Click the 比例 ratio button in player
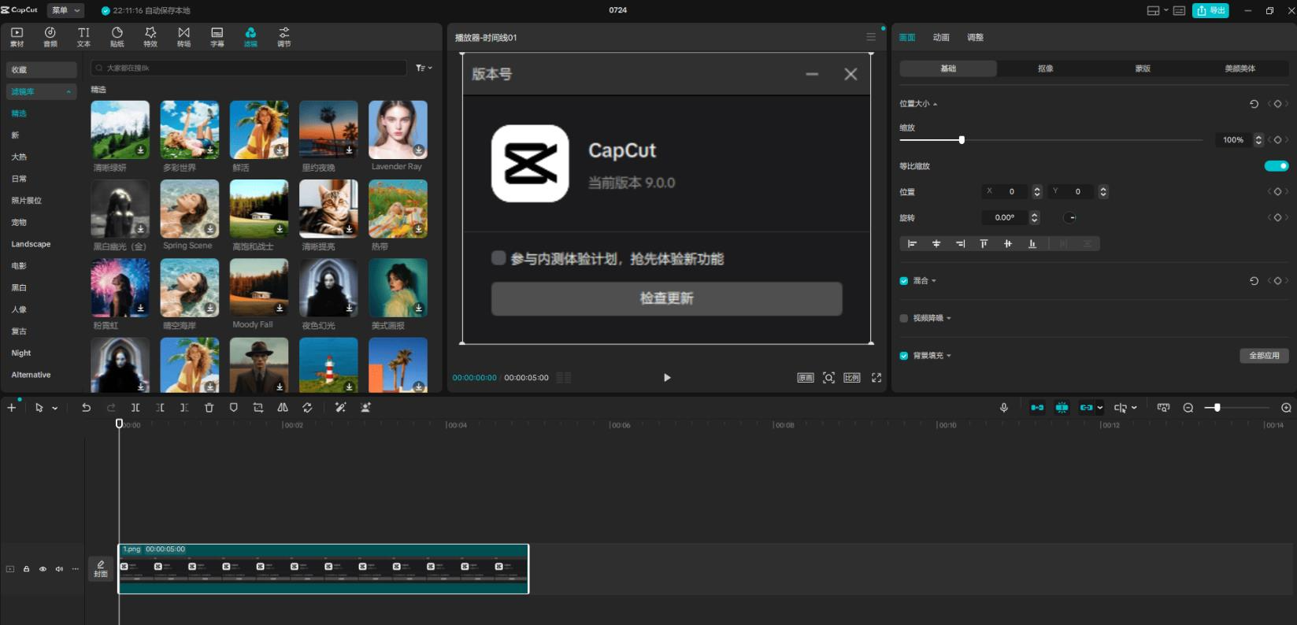The height and width of the screenshot is (625, 1297). [x=852, y=378]
